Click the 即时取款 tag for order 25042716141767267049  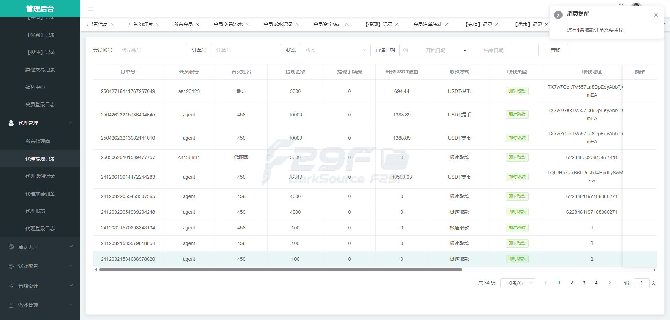(517, 91)
